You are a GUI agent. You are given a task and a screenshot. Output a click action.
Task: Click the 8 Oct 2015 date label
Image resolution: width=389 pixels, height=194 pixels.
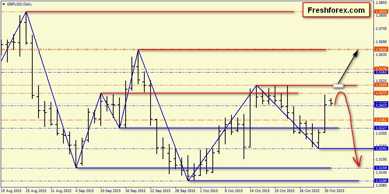coord(233,191)
